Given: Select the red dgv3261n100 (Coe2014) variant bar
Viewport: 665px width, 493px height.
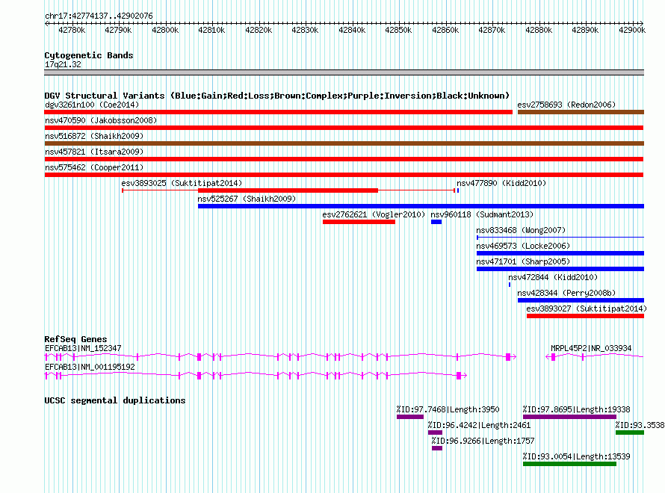Looking at the screenshot, I should click(278, 112).
